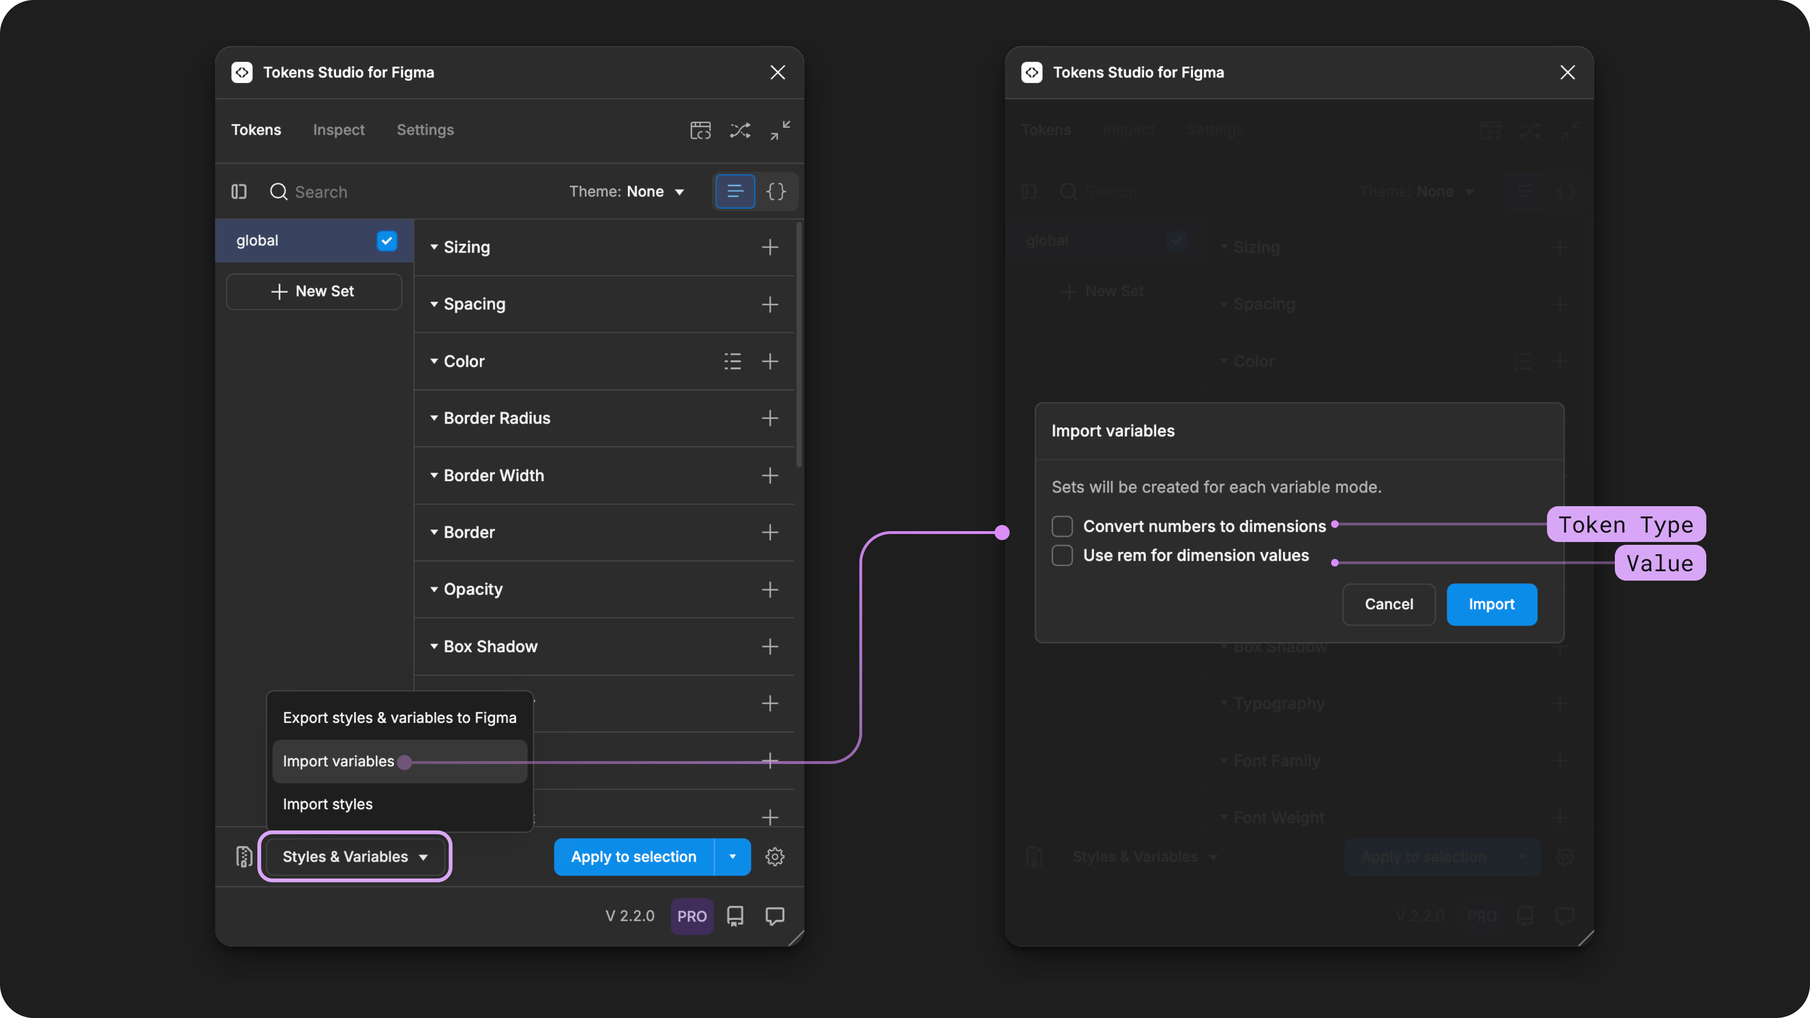1810x1018 pixels.
Task: Add a new Sizing token
Action: click(770, 247)
